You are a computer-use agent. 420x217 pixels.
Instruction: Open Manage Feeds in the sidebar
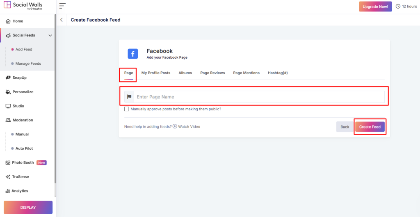pyautogui.click(x=28, y=64)
